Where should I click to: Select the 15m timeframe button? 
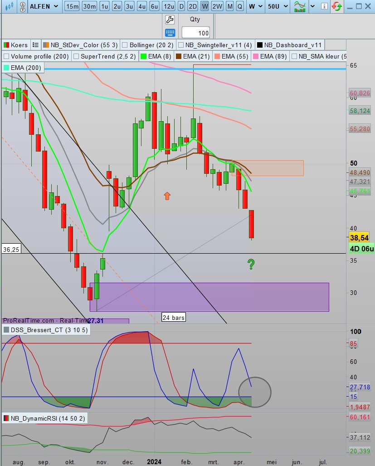pyautogui.click(x=73, y=7)
